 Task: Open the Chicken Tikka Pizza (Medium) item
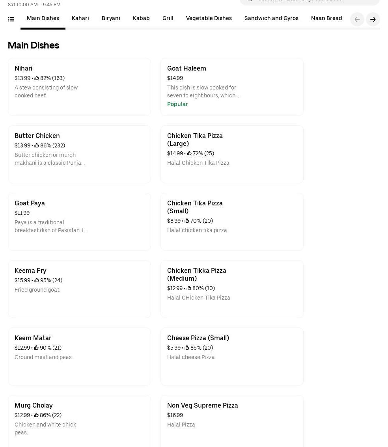(x=232, y=289)
